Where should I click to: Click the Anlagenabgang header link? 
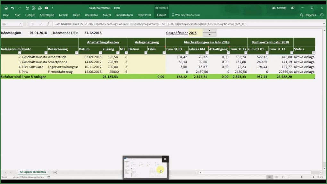click(147, 42)
